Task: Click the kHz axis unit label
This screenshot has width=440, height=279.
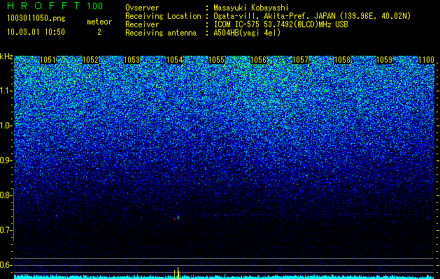Action: pyautogui.click(x=6, y=56)
